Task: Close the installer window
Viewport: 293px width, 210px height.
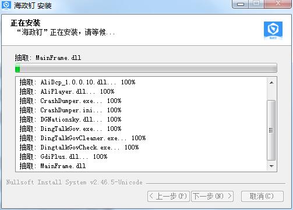Action: pyautogui.click(x=278, y=3)
